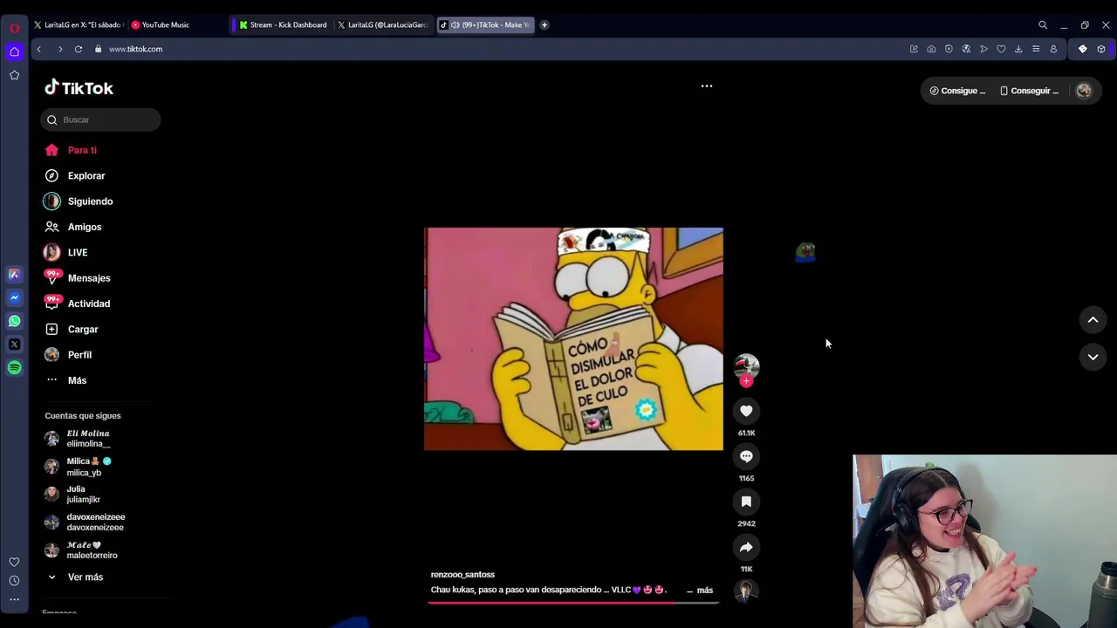
Task: Open Messenger in the Opera sidebar
Action: tap(14, 297)
